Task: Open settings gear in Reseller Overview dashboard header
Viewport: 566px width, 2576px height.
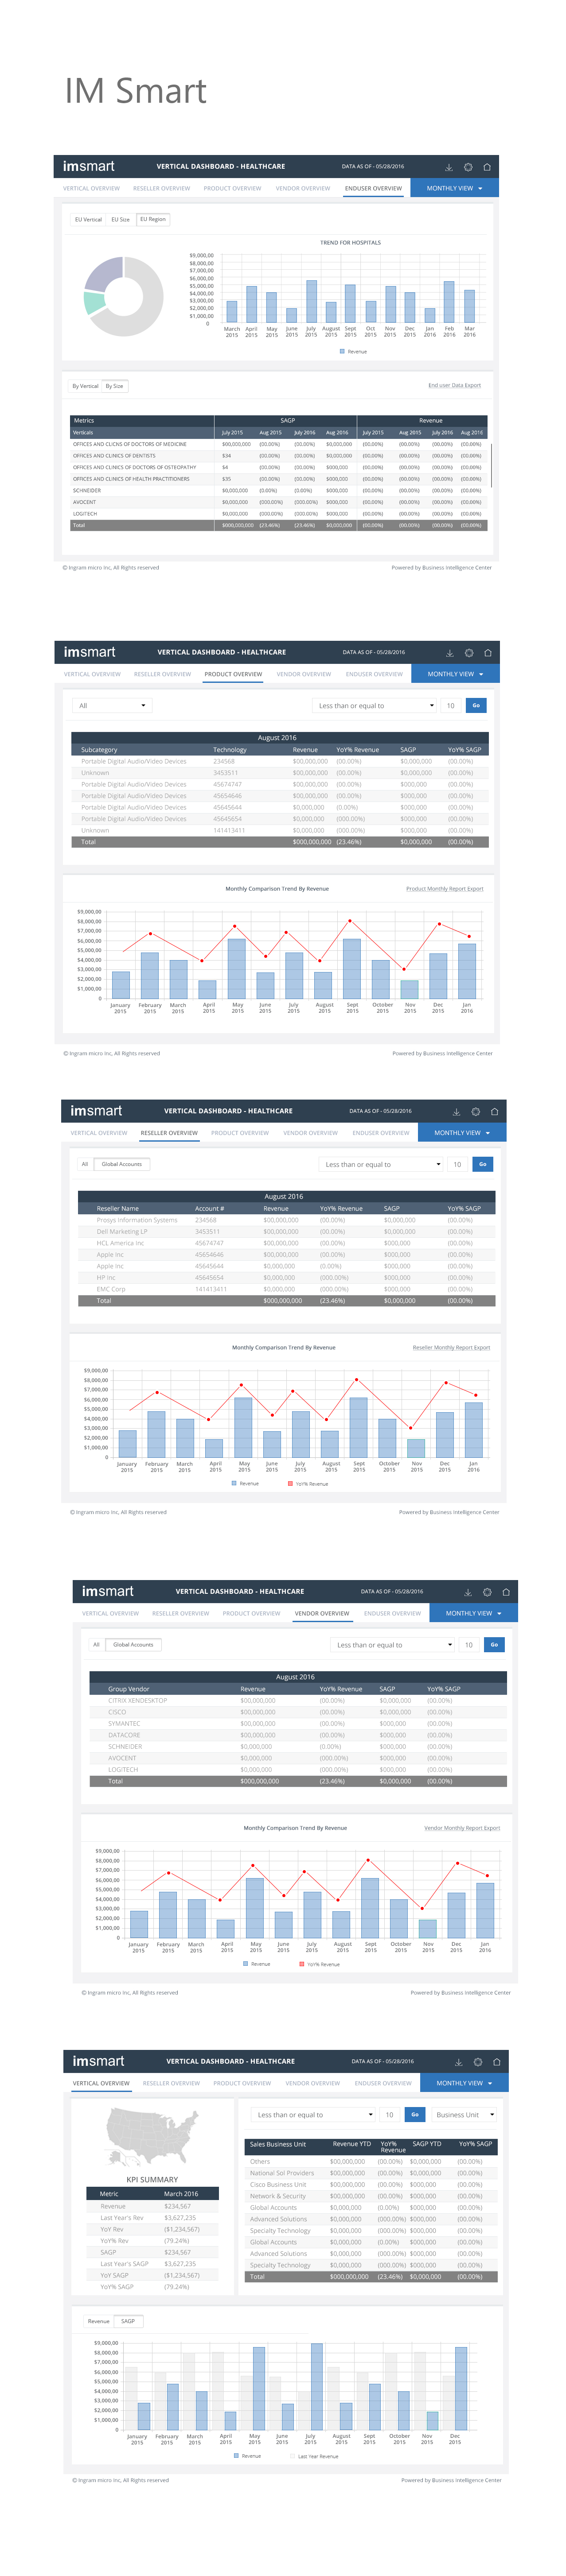Action: (476, 1112)
